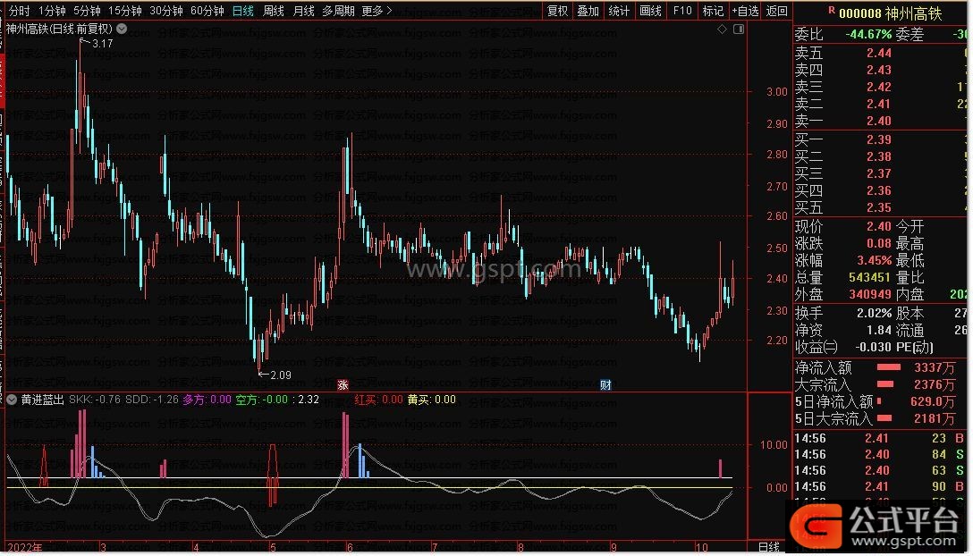Click the red 涨 event marker
This screenshot has width=973, height=556.
click(x=343, y=384)
